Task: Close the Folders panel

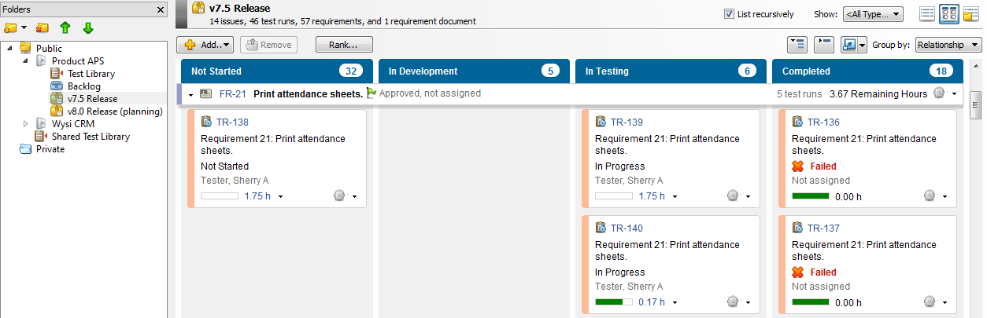Action: click(161, 9)
